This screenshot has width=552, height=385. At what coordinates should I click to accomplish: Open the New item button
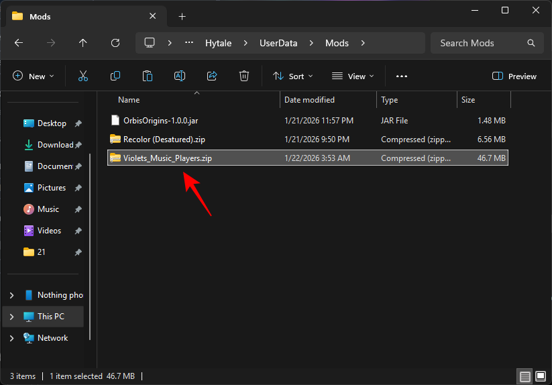coord(30,76)
